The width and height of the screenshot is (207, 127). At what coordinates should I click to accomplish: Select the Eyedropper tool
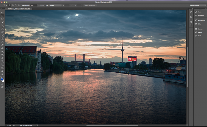coord(2,28)
